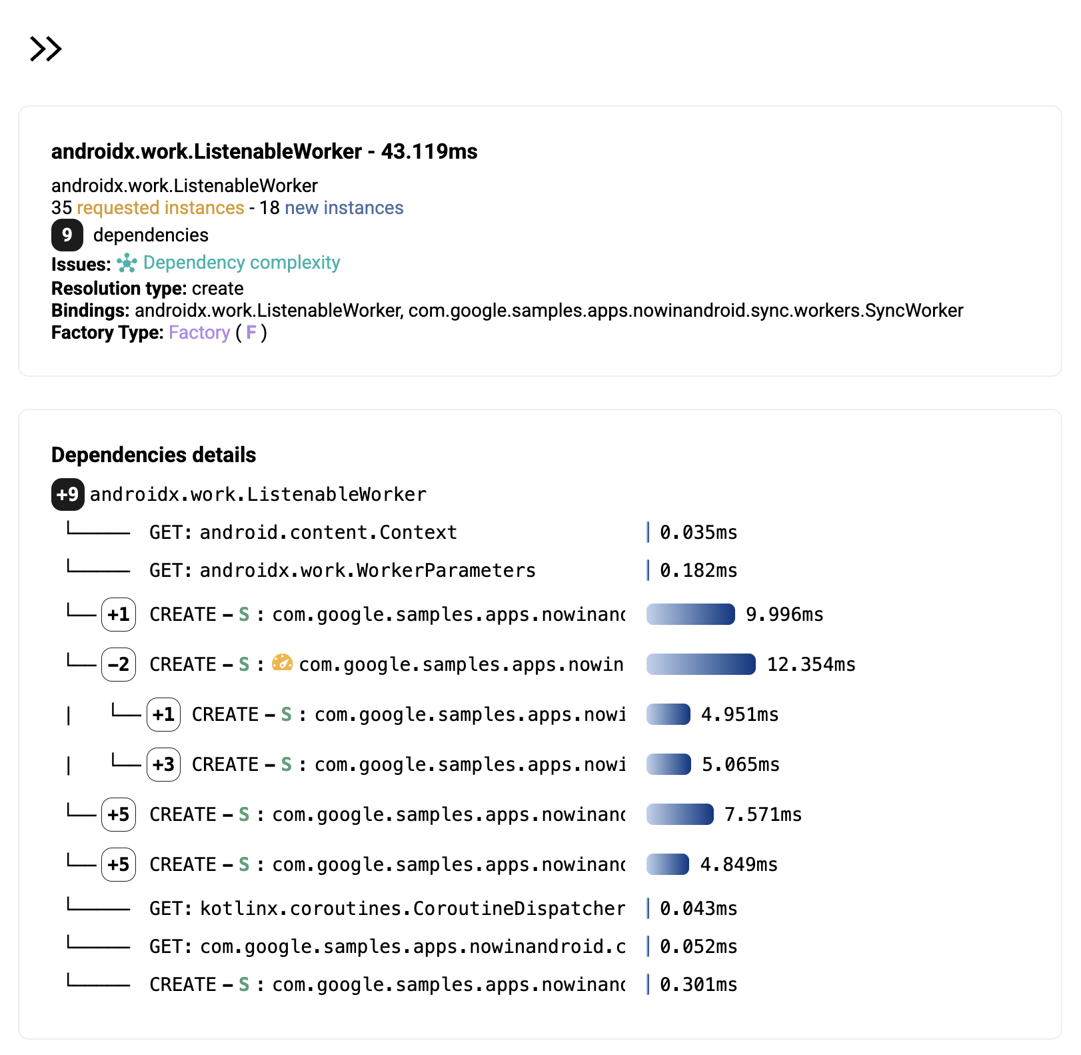Screen dimensions: 1081x1055
Task: Collapse the -2 node with 12.354ms
Action: (119, 664)
